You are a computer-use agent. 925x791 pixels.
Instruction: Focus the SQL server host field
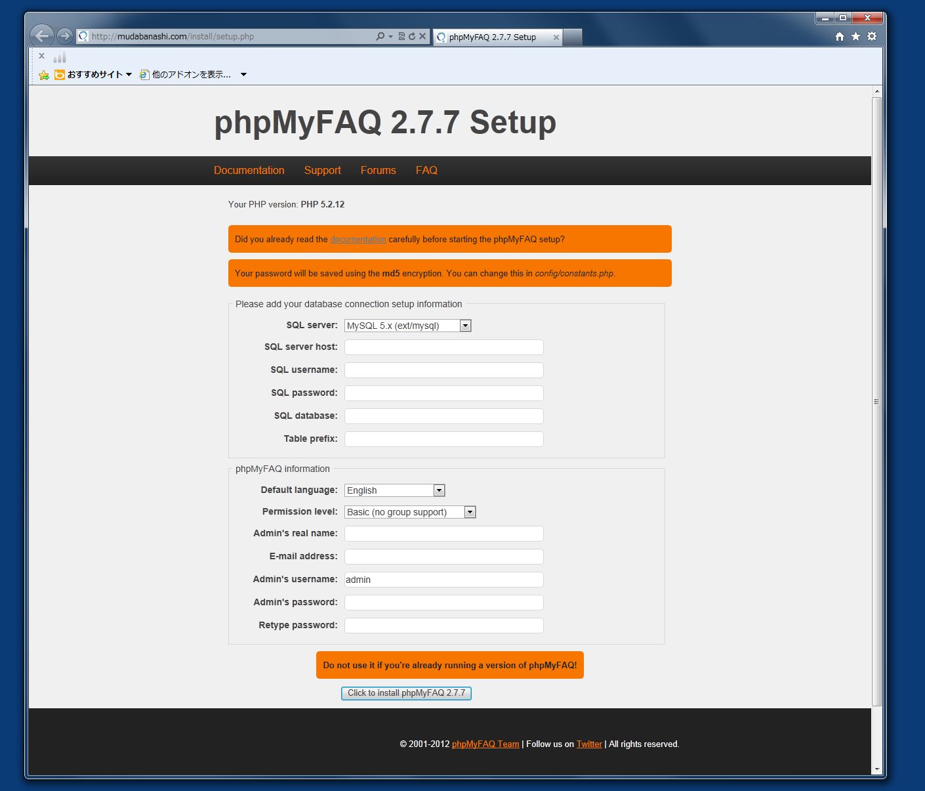444,347
